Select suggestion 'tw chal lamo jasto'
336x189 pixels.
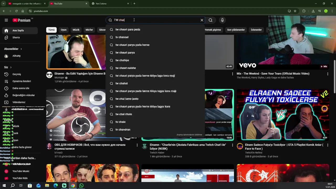pyautogui.click(x=155, y=99)
